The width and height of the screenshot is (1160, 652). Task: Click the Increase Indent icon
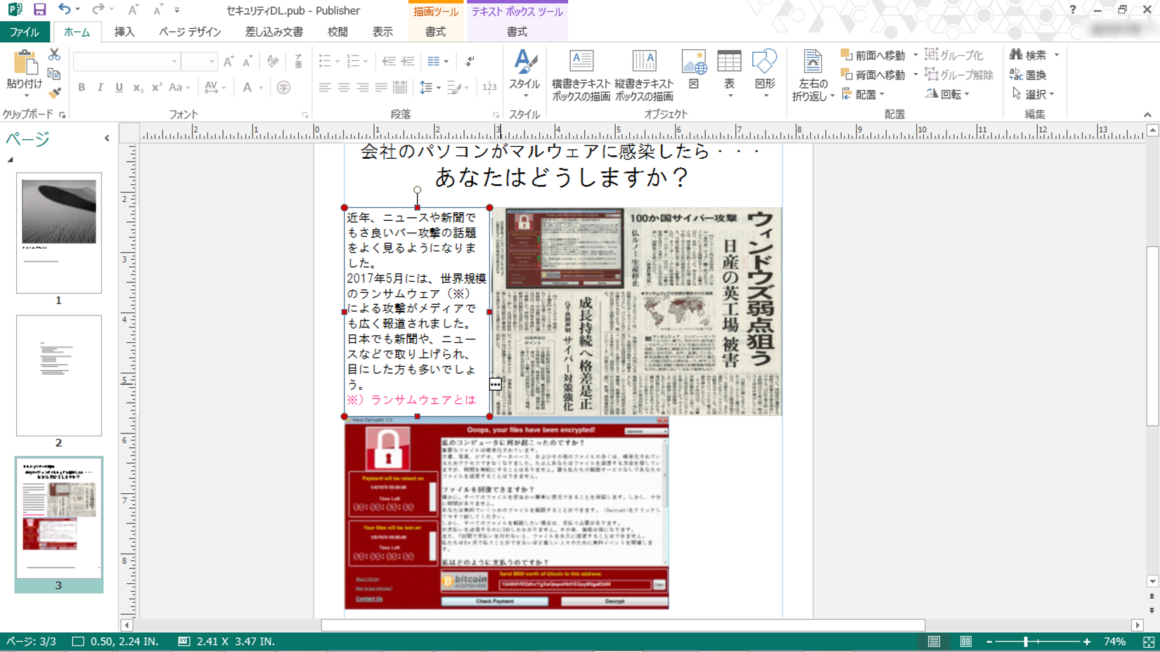click(x=408, y=62)
